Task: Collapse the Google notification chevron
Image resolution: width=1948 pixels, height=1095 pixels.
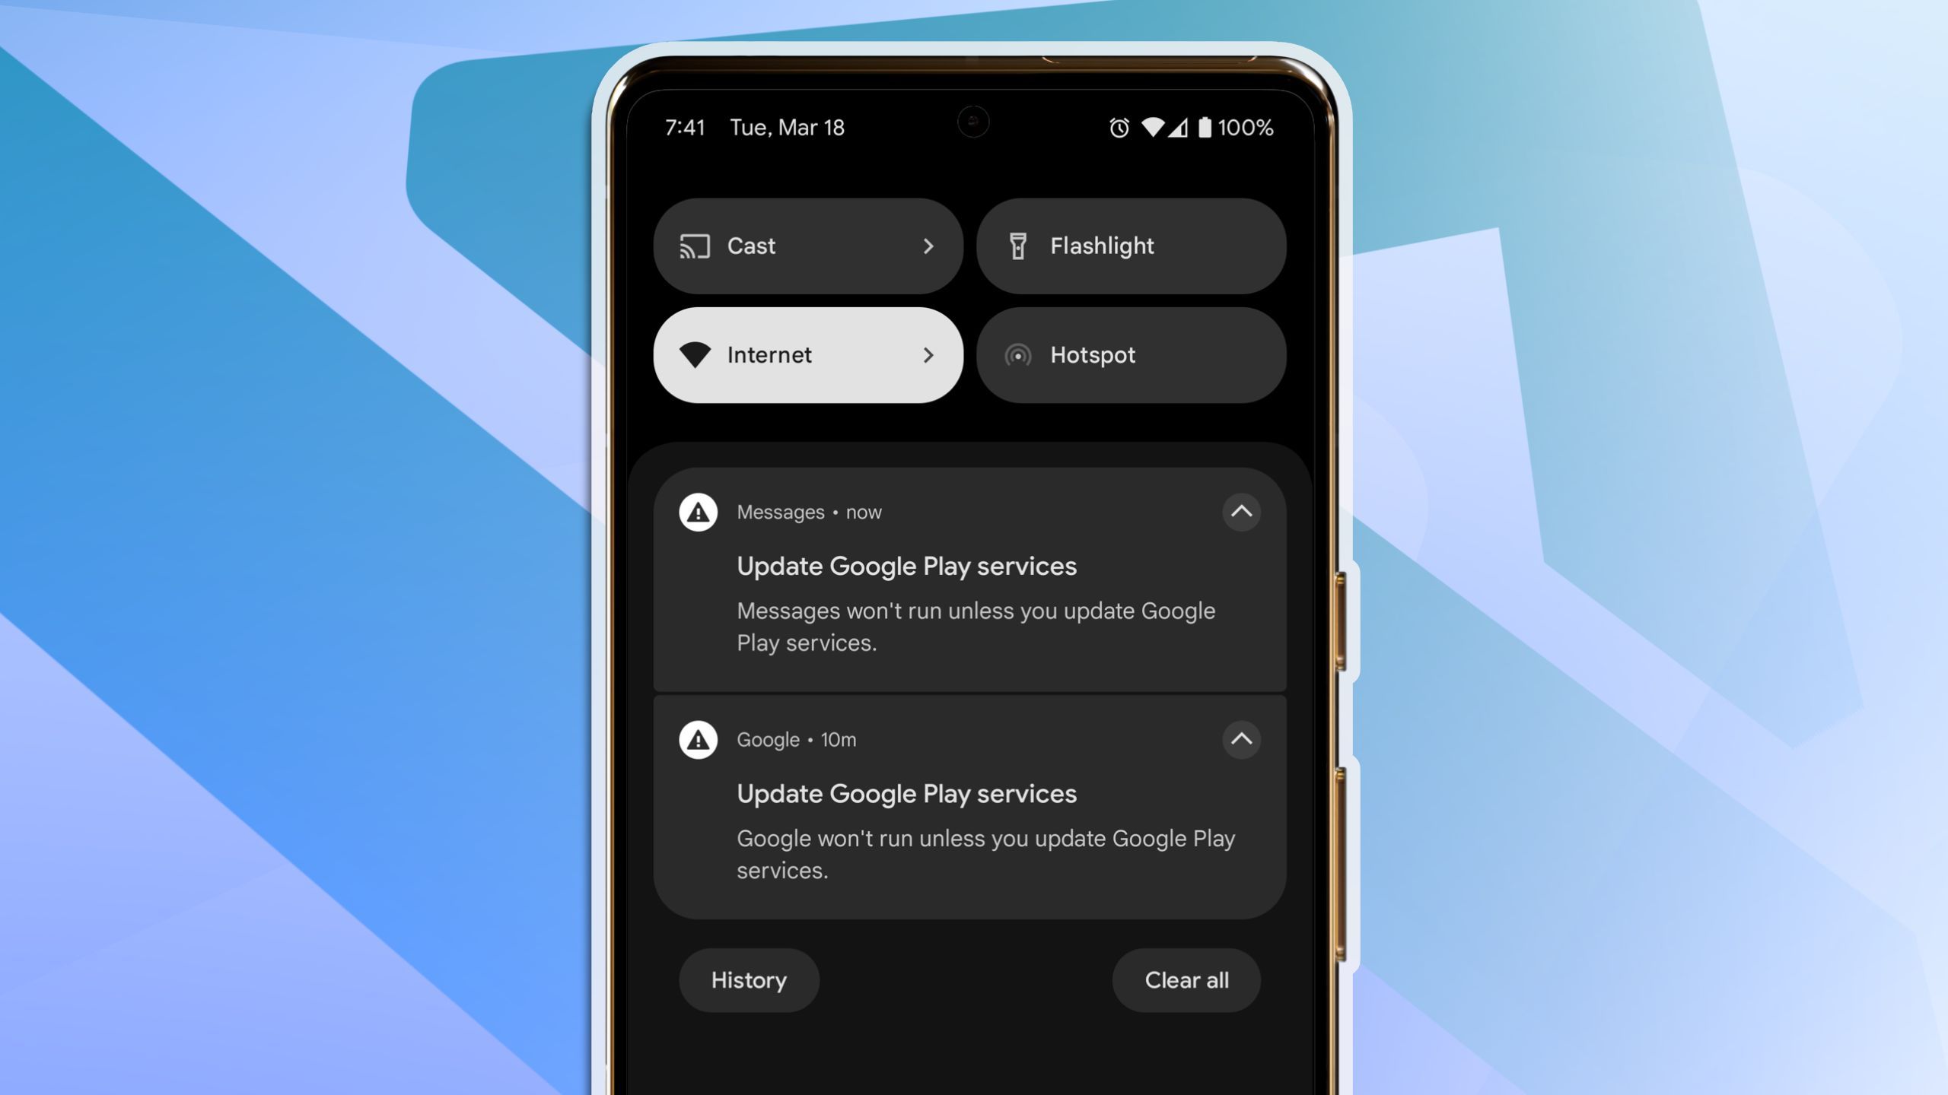Action: pos(1240,739)
